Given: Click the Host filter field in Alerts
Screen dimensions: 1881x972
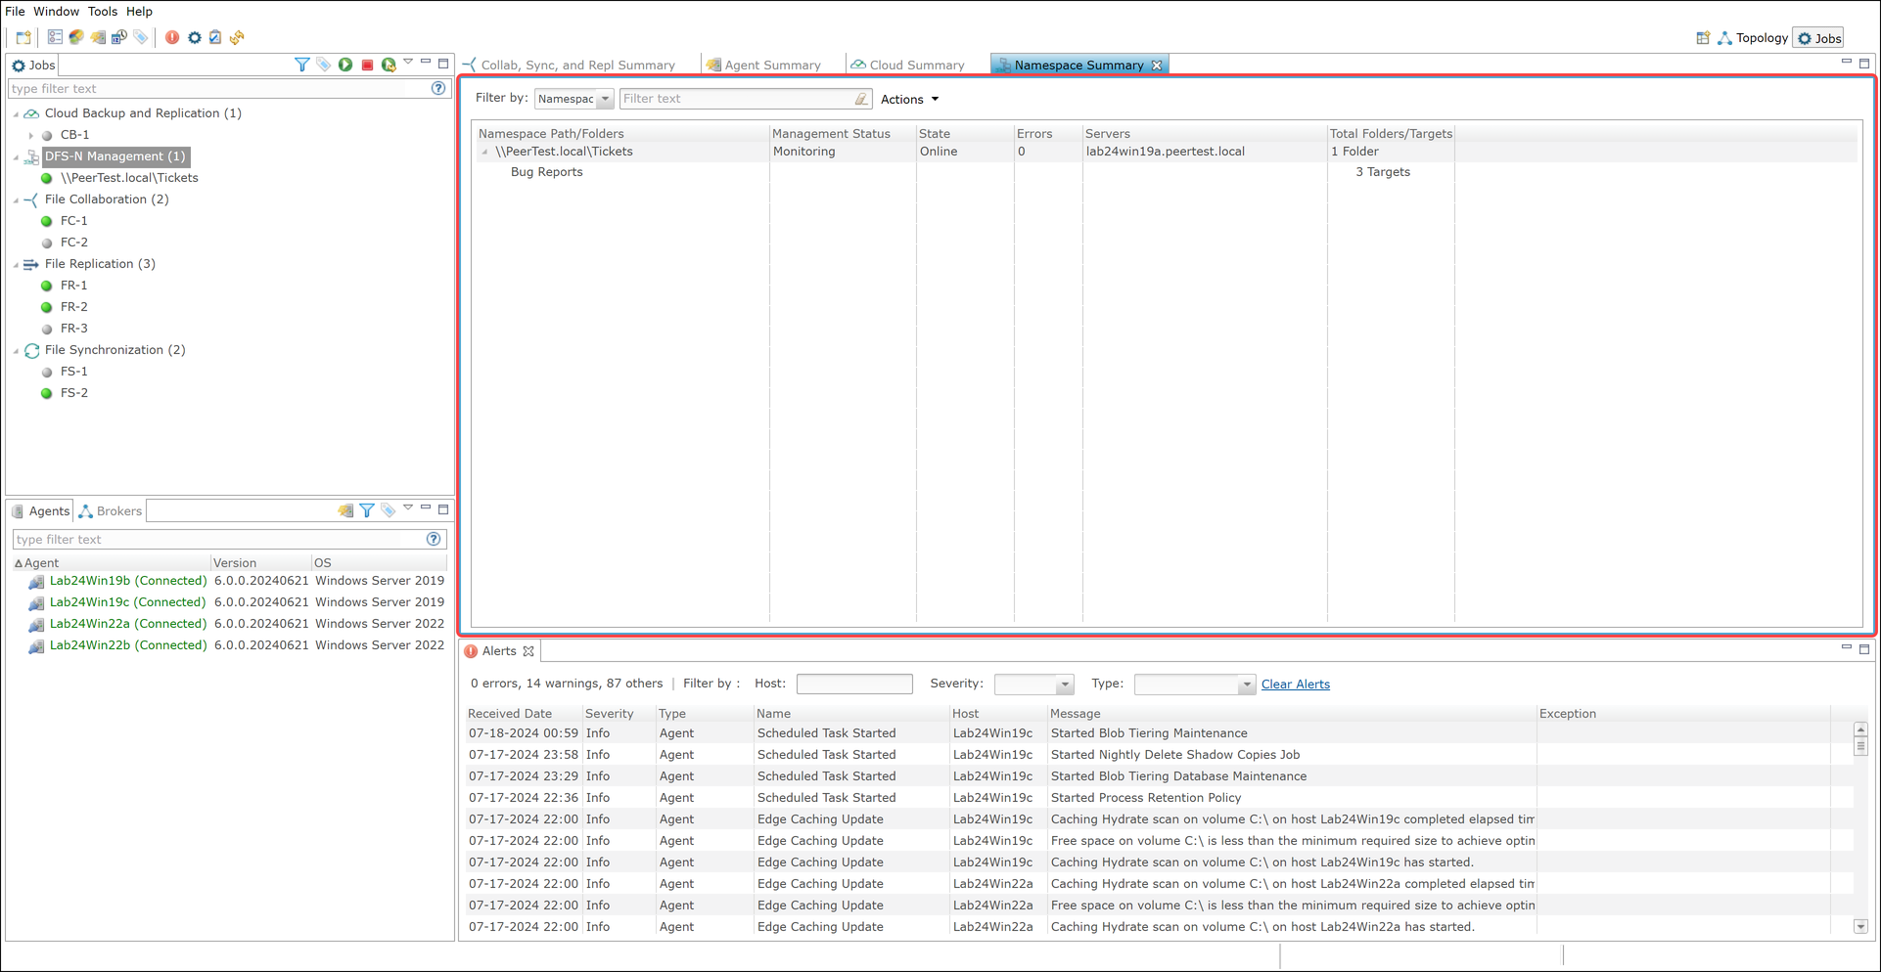Looking at the screenshot, I should 854,684.
